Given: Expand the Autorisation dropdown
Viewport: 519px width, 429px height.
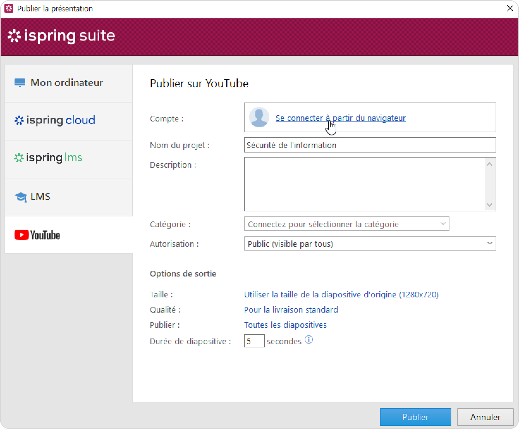Looking at the screenshot, I should [x=489, y=243].
